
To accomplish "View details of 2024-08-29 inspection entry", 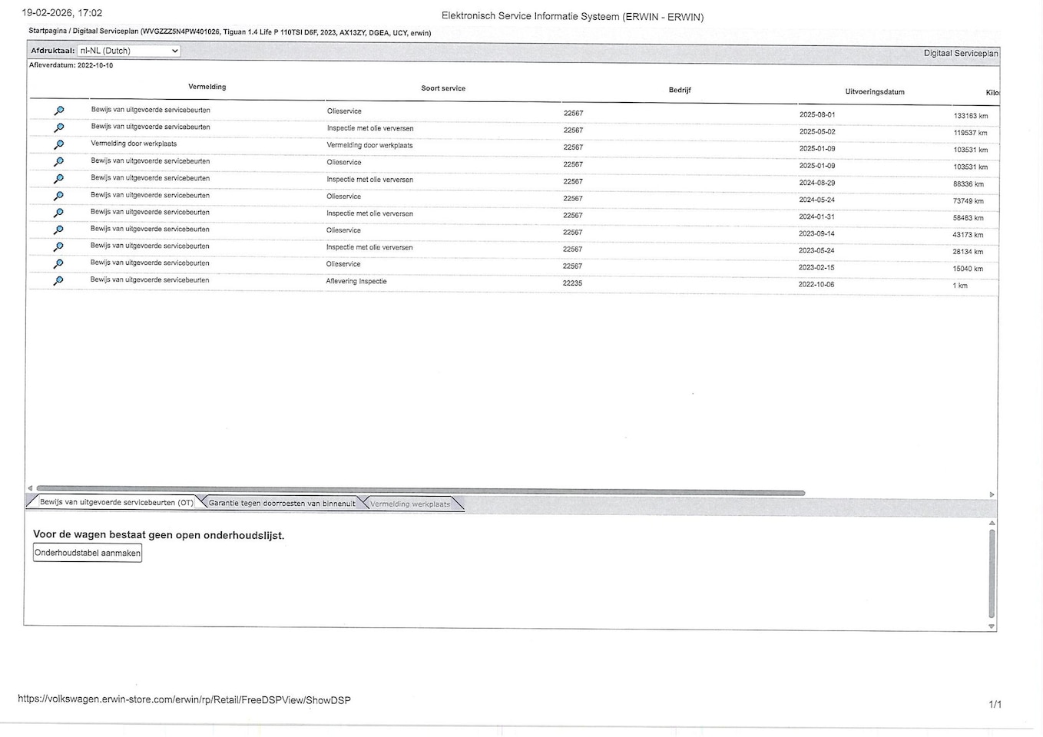I will [58, 179].
